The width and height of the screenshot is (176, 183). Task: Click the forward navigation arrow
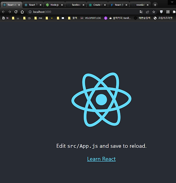[10, 12]
